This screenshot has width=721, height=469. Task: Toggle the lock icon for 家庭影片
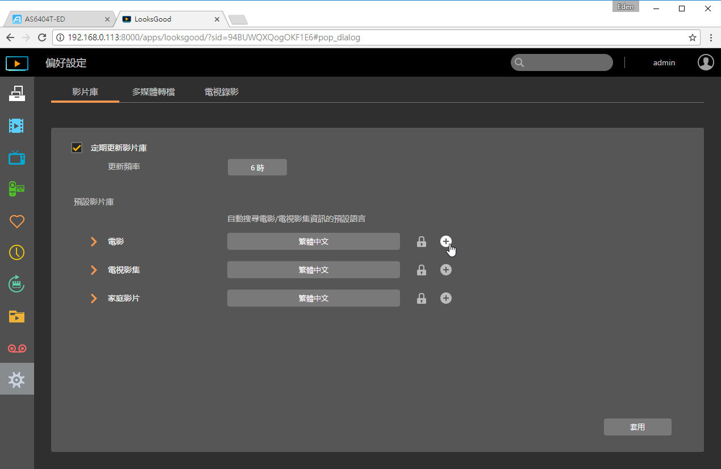point(422,298)
